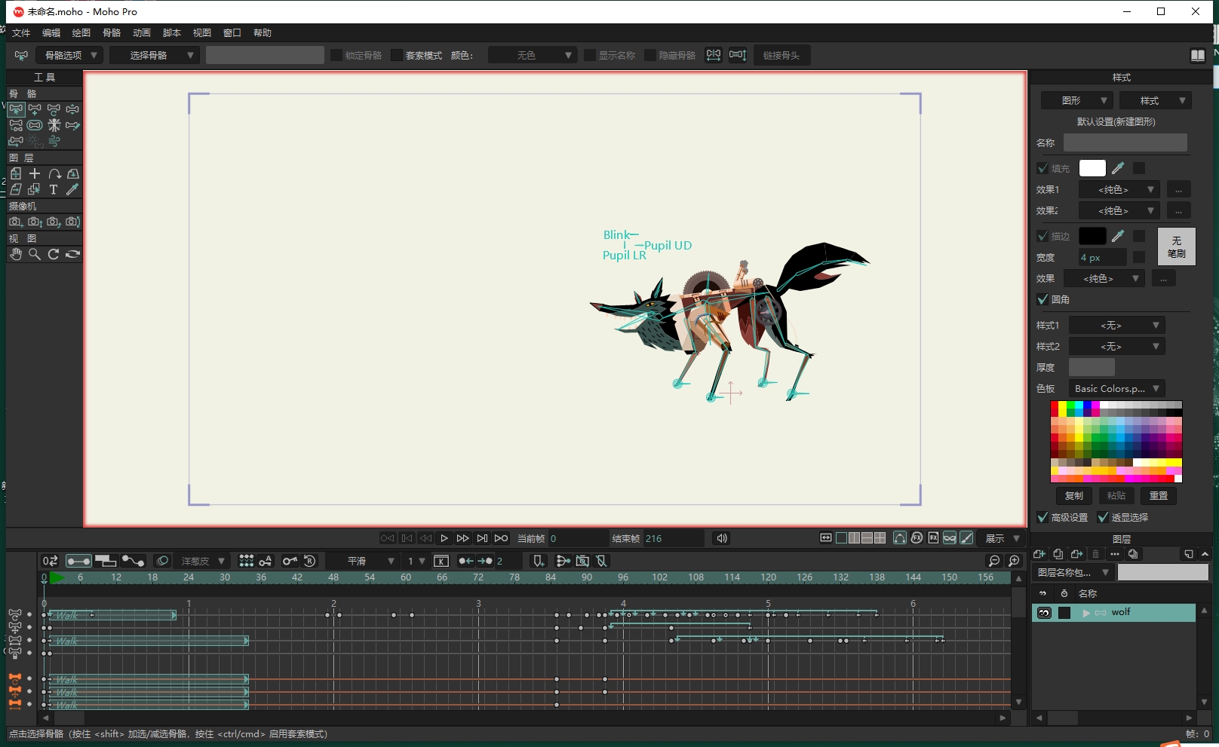Open the 动画 menu
The height and width of the screenshot is (747, 1219).
[x=142, y=33]
